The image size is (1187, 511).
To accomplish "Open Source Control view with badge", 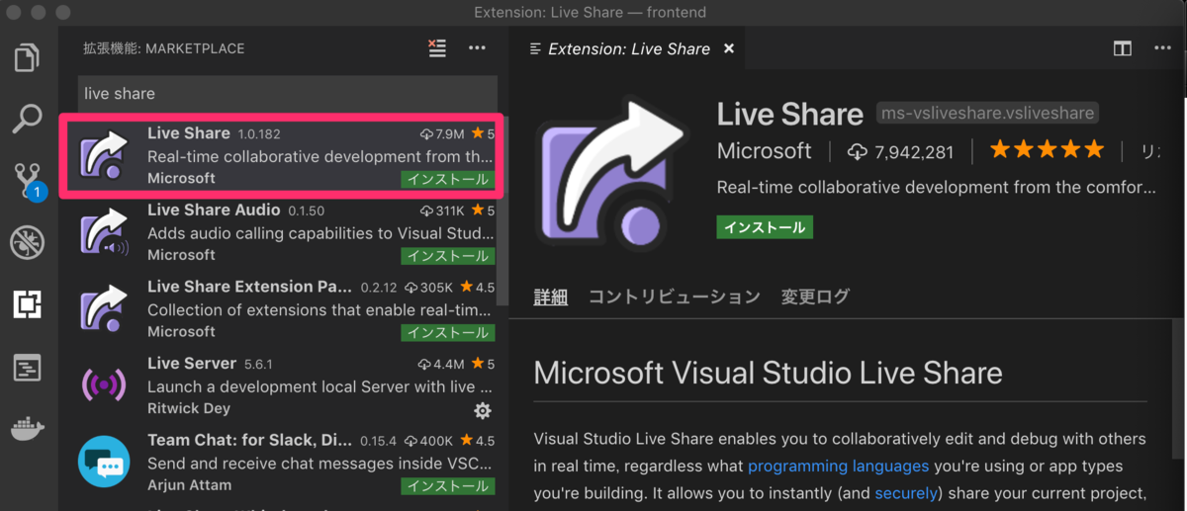I will tap(28, 181).
